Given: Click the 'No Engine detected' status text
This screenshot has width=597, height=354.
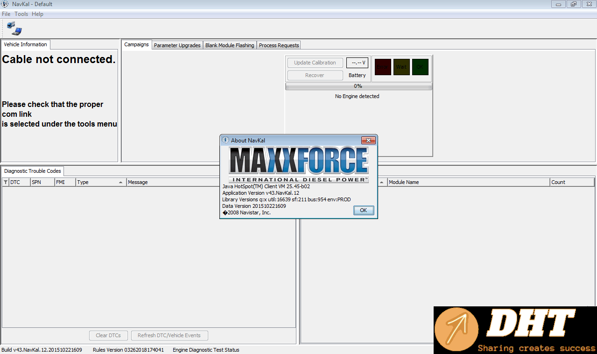Looking at the screenshot, I should (357, 96).
